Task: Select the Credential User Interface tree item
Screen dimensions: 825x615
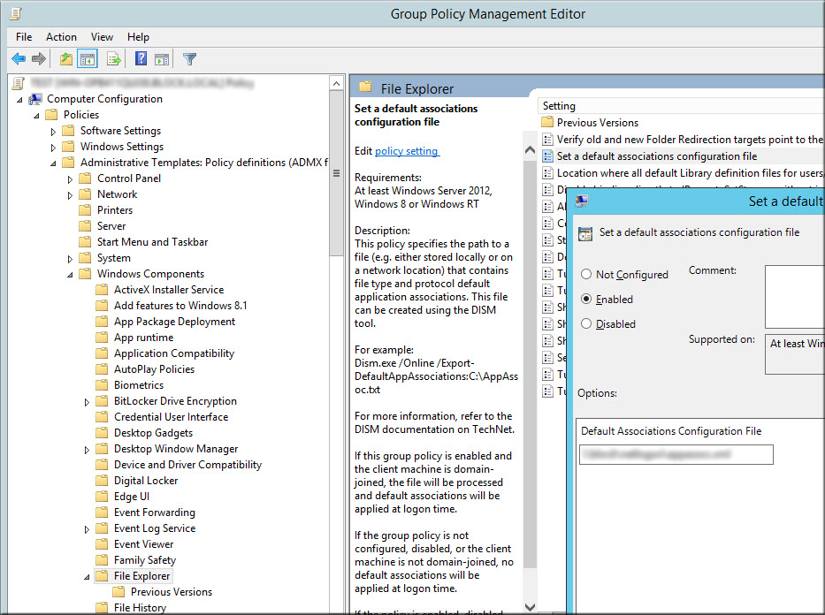Action: (x=171, y=417)
